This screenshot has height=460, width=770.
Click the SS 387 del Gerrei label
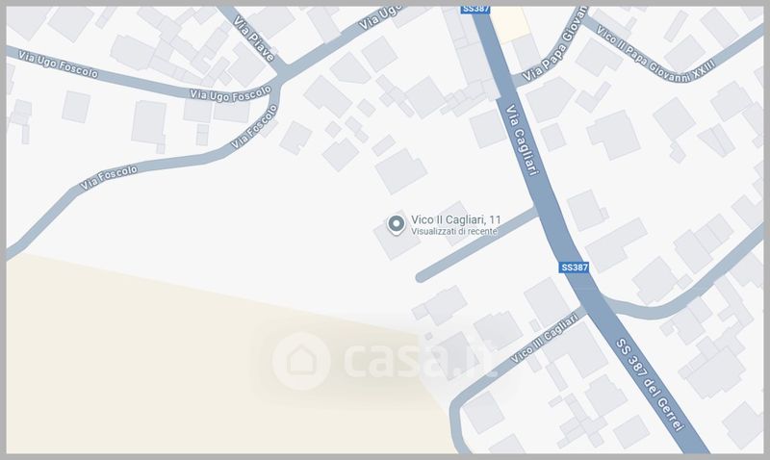(650, 385)
